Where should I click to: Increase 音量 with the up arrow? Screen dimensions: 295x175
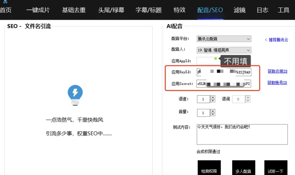(x=213, y=111)
